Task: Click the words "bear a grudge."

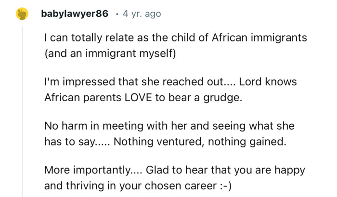Action: coord(205,98)
